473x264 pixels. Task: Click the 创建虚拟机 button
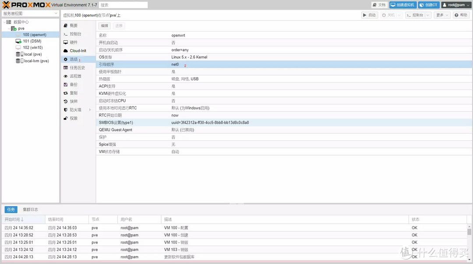click(402, 5)
